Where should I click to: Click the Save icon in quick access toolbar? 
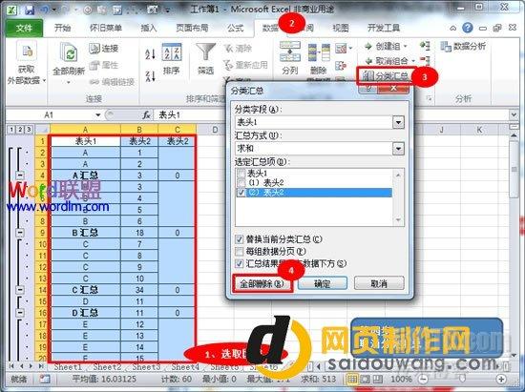click(x=30, y=10)
